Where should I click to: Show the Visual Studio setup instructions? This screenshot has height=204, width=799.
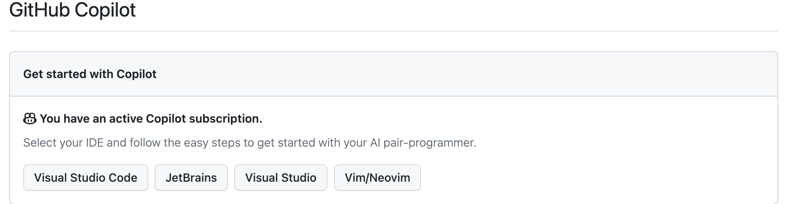(x=281, y=178)
